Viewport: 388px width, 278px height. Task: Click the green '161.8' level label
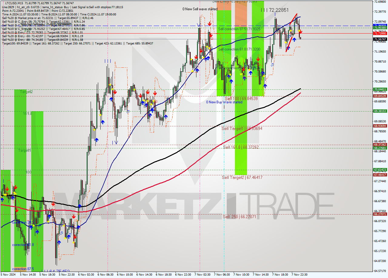click(x=27, y=114)
